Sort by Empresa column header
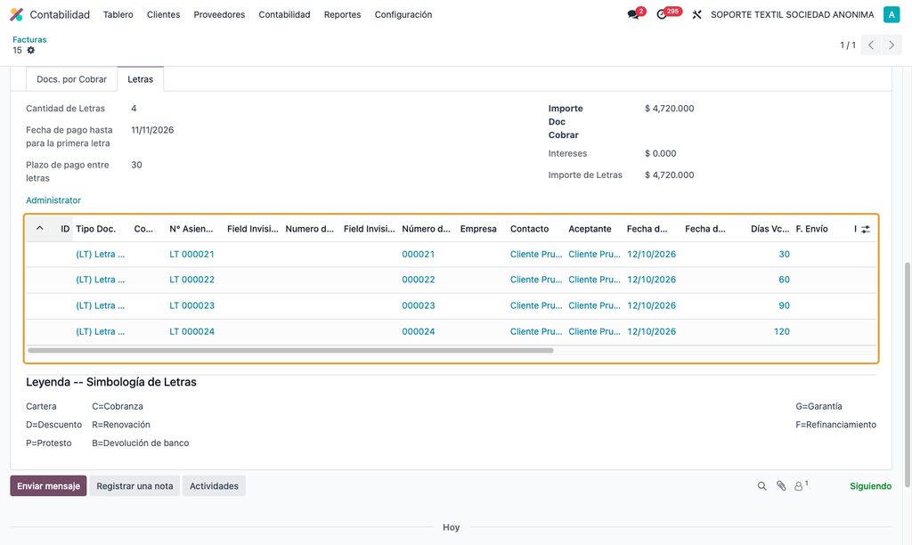912x545 pixels. [x=478, y=229]
